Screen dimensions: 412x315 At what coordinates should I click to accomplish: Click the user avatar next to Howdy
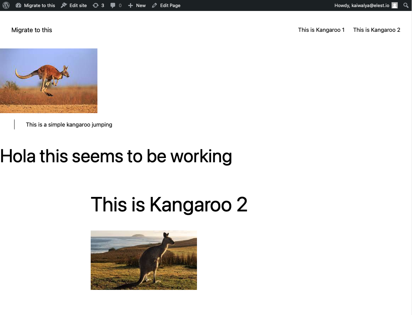[394, 5]
